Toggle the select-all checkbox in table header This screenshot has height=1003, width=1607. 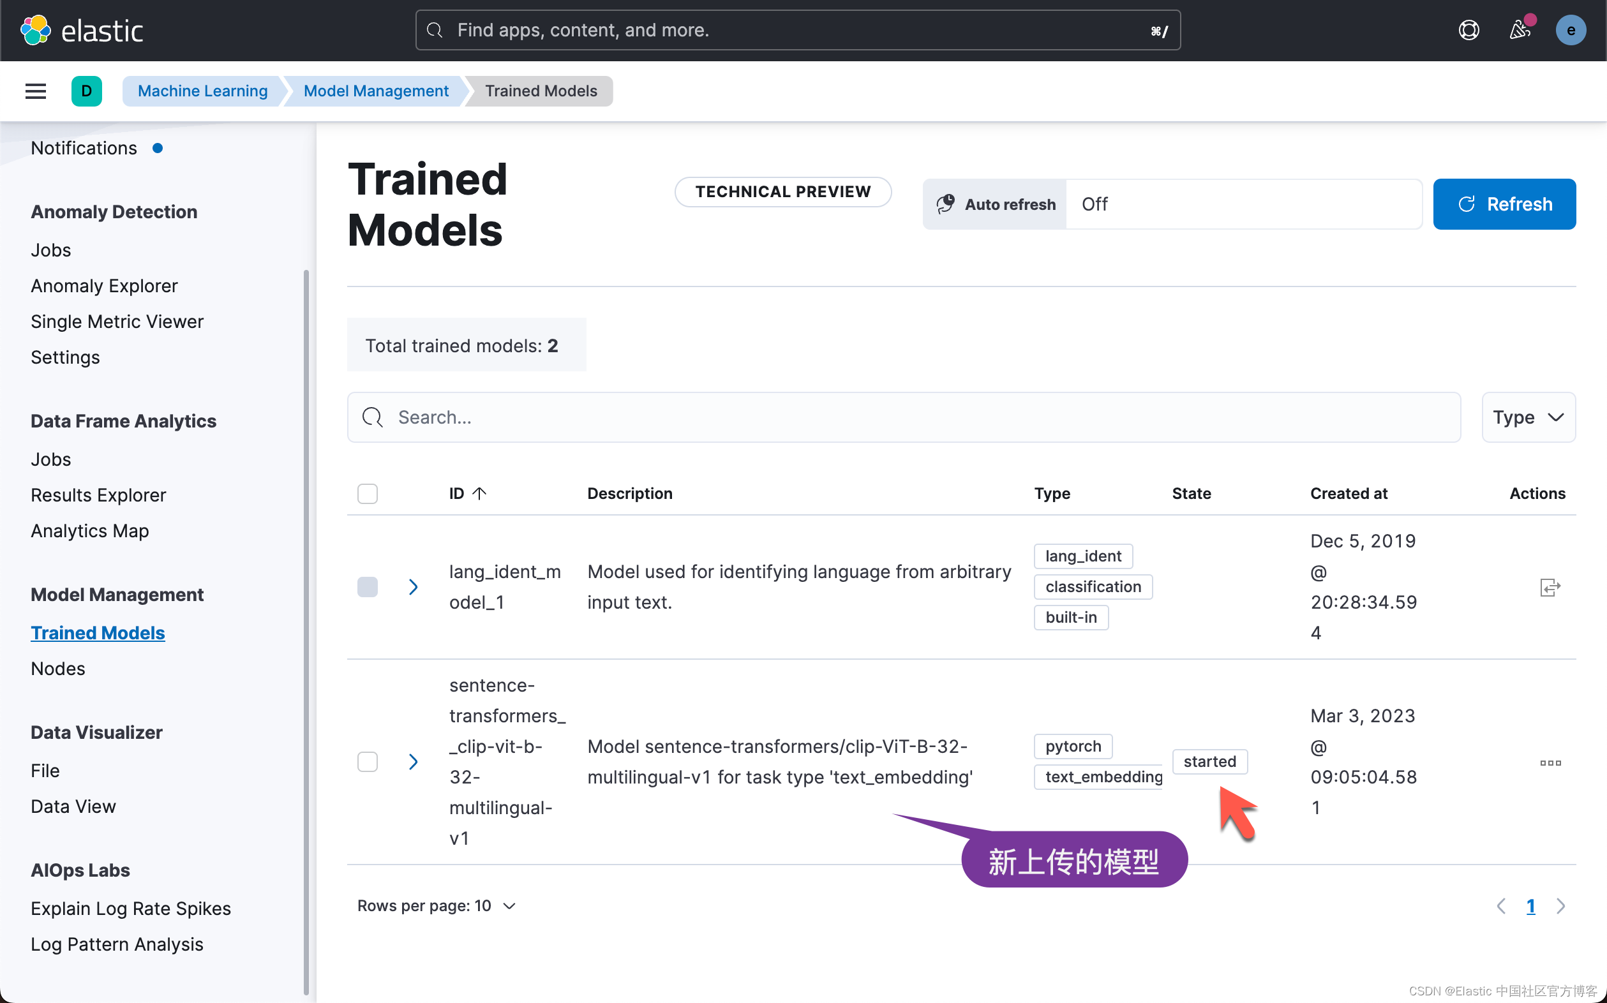coord(368,494)
